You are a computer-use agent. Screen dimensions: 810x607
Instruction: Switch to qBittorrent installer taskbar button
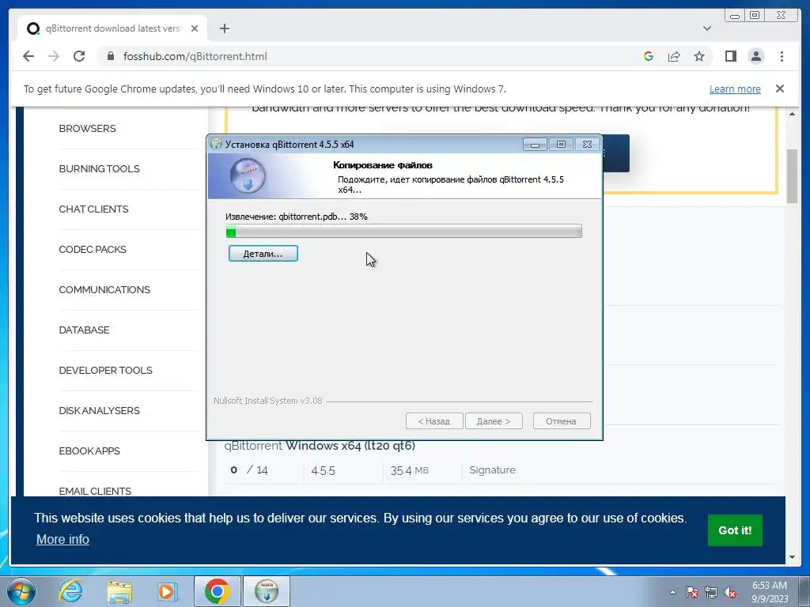coord(267,591)
